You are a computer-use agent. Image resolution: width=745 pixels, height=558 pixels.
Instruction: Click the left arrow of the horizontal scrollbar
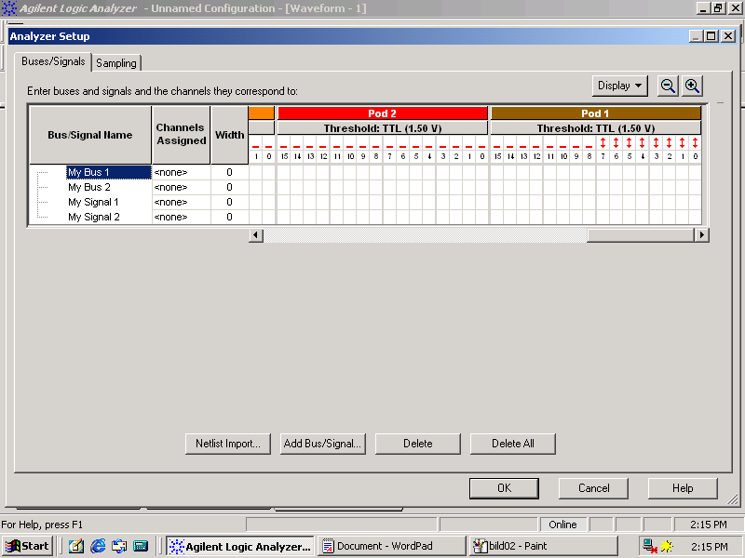[x=256, y=235]
